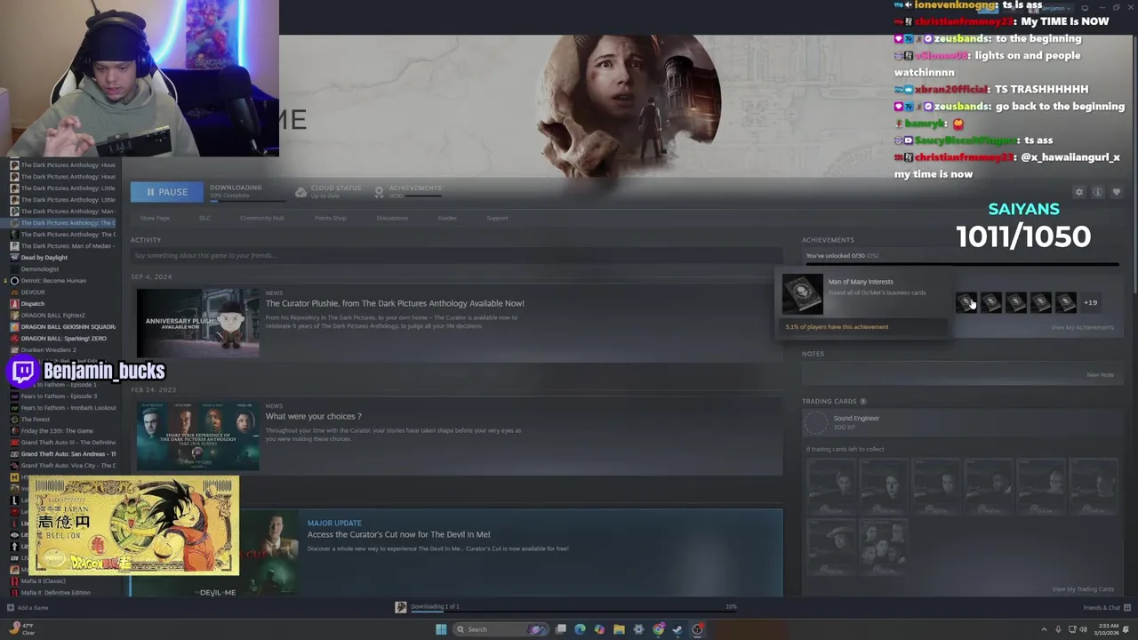Viewport: 1138px width, 640px height.
Task: Click the Achievements header icon
Action: click(380, 192)
